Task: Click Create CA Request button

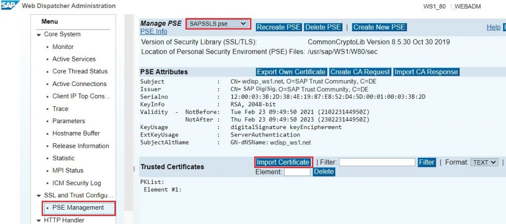Action: [360, 72]
